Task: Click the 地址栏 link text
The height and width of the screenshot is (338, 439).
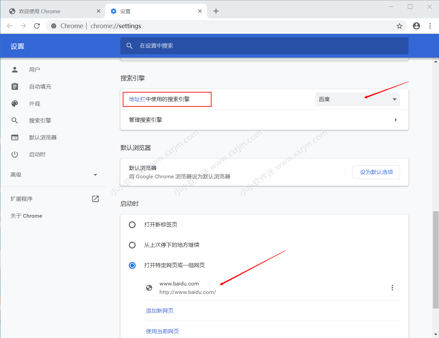Action: [x=137, y=99]
